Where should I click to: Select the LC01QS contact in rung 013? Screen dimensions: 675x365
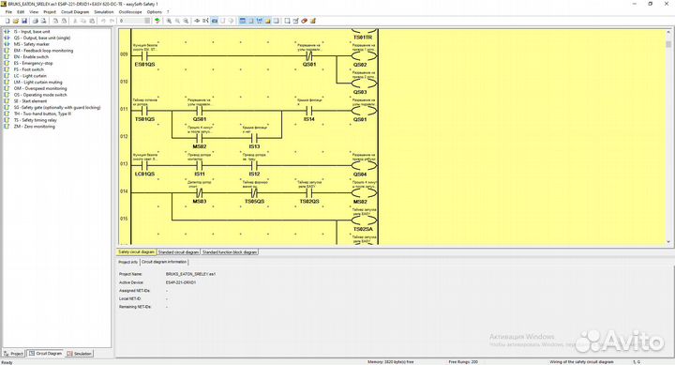click(x=144, y=166)
